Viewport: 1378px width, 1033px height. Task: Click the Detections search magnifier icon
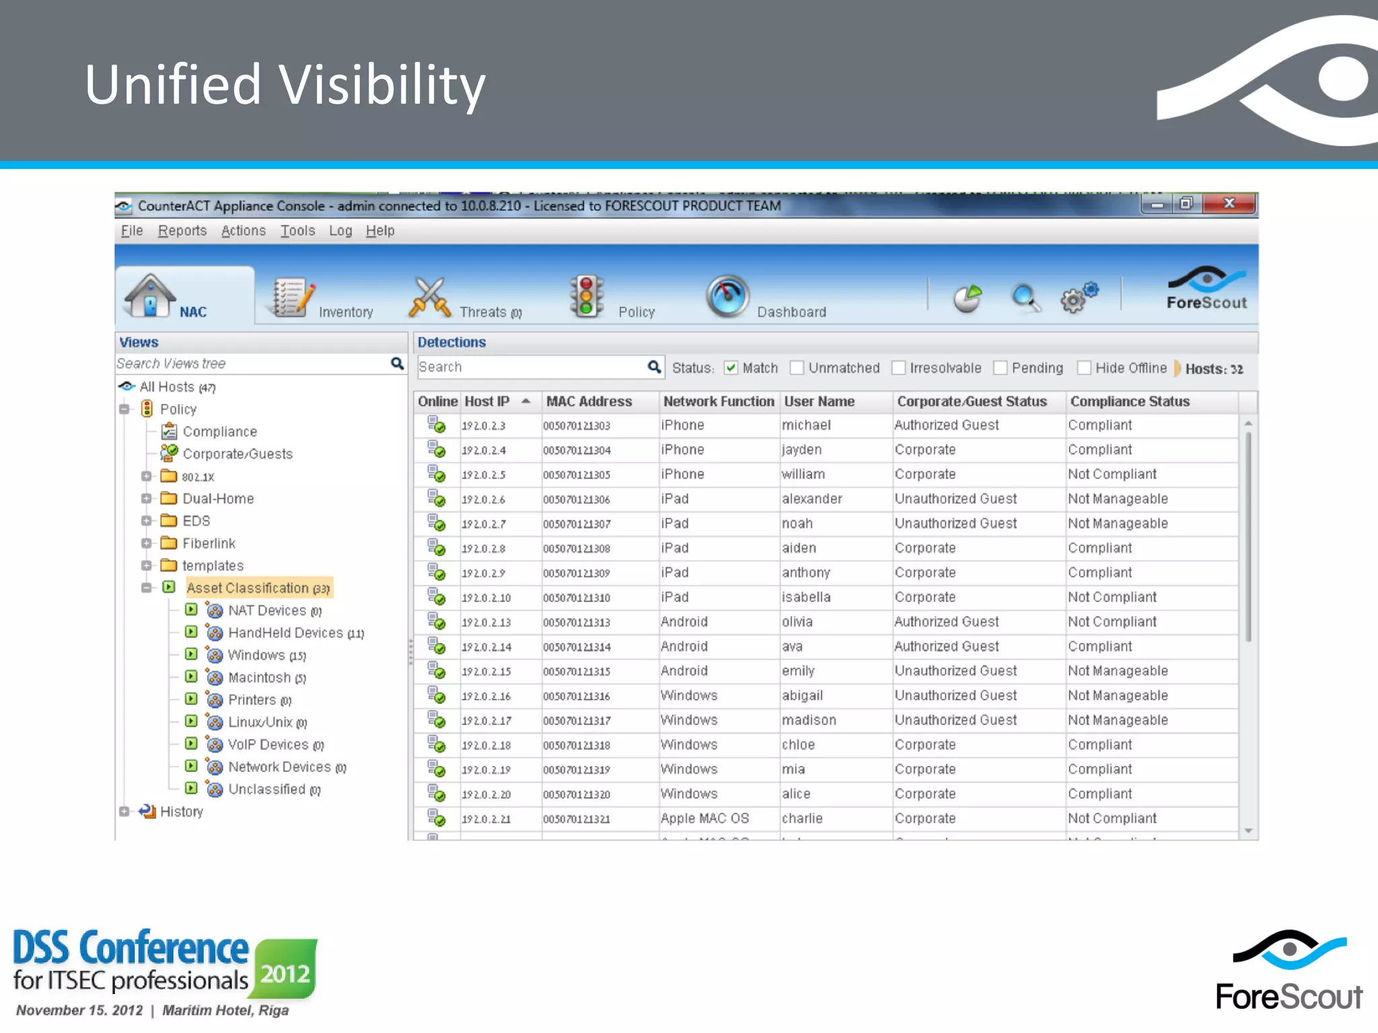coord(654,367)
